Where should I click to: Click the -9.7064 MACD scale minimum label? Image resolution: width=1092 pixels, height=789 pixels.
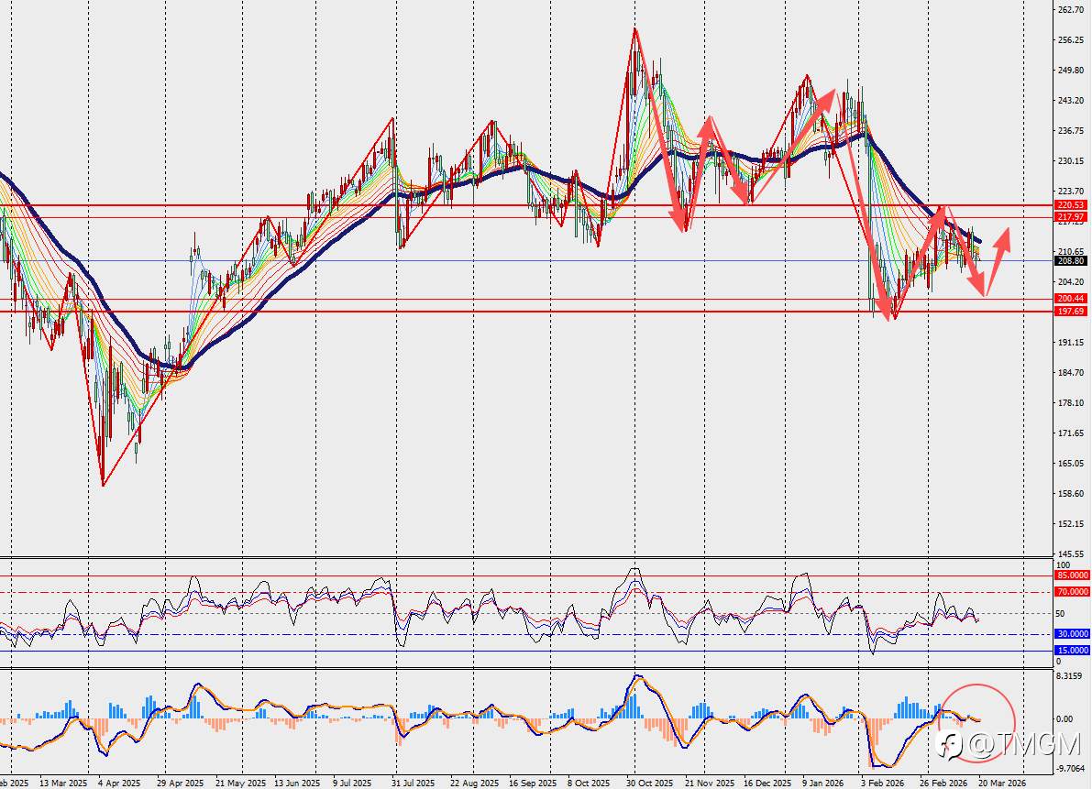1071,769
